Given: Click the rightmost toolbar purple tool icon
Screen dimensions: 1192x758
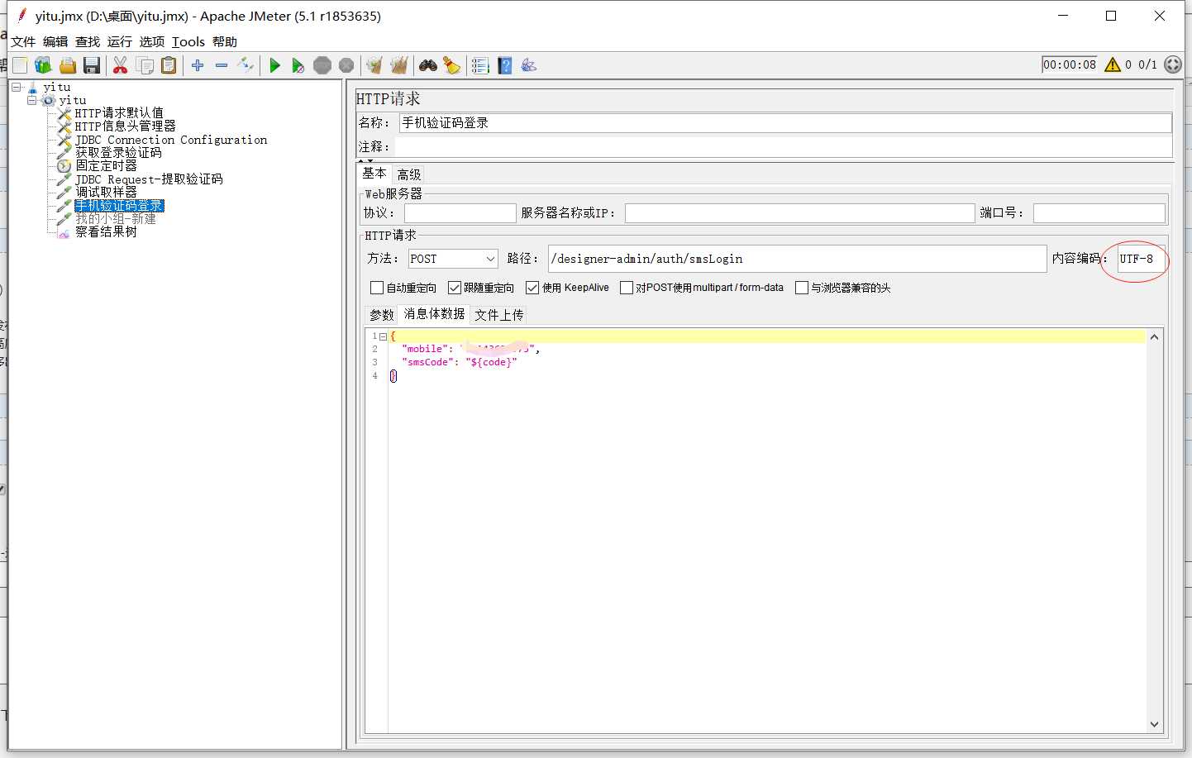Looking at the screenshot, I should [x=529, y=65].
